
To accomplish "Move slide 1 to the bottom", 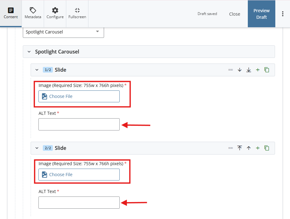I will (249, 70).
